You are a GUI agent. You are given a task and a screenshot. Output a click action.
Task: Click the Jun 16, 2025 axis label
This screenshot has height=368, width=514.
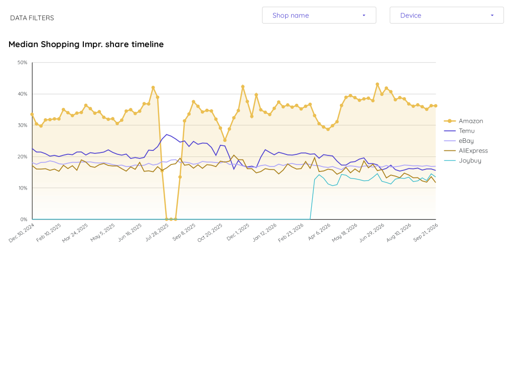tap(130, 233)
